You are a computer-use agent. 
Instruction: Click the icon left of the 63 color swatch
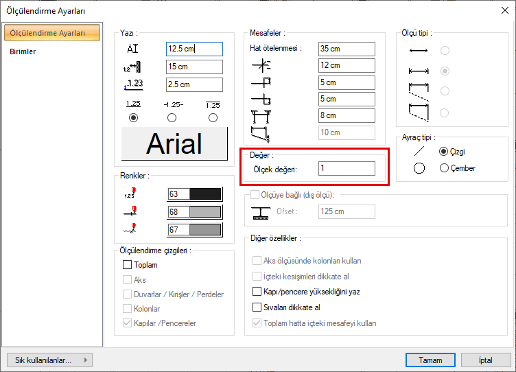(x=132, y=194)
